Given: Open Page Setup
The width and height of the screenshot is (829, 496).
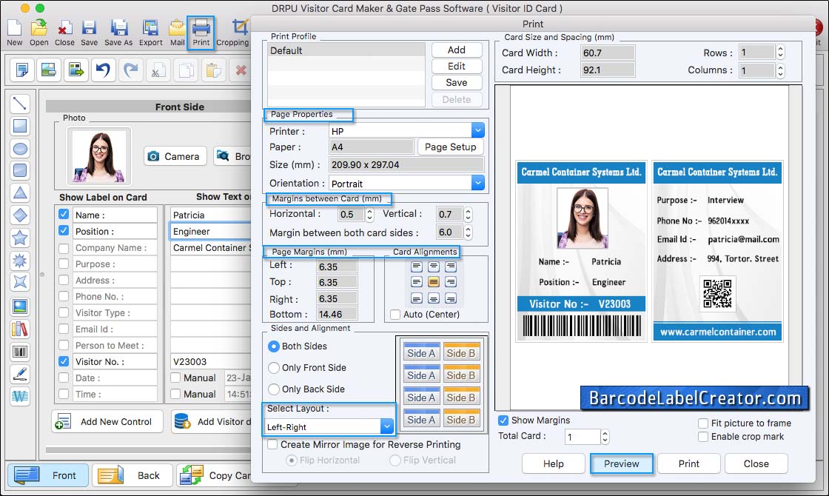Looking at the screenshot, I should tap(451, 147).
